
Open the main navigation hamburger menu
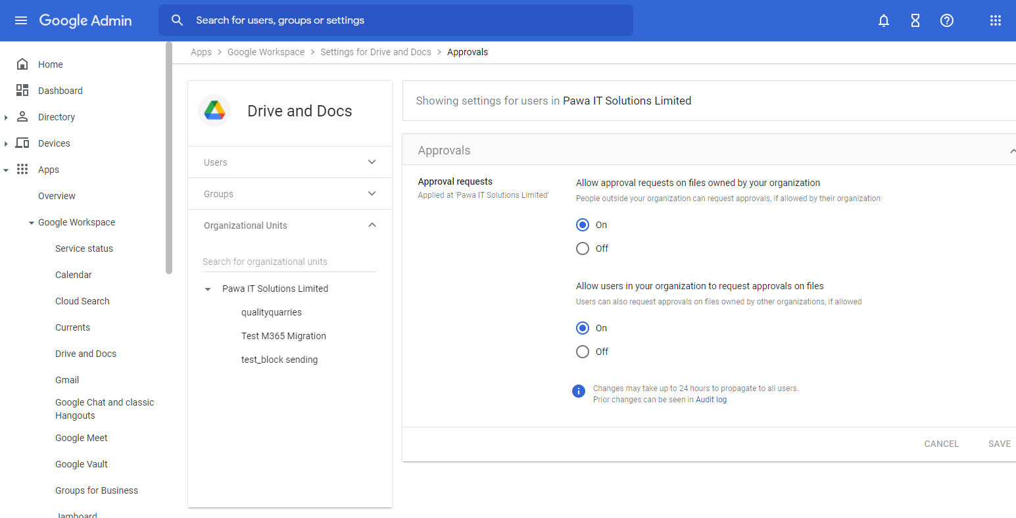click(20, 20)
